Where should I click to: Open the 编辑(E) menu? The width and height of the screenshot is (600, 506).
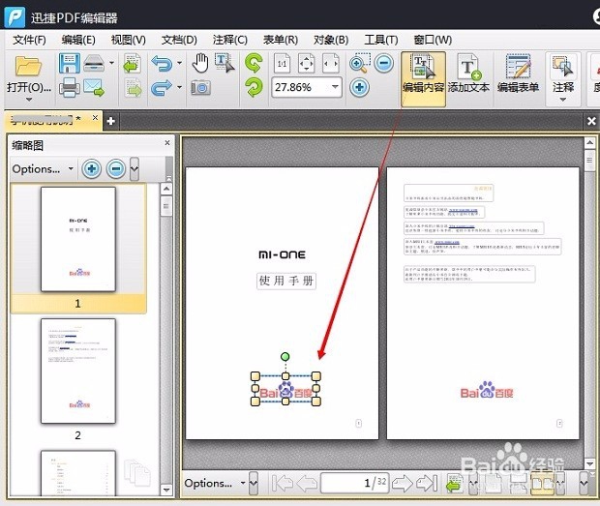78,40
